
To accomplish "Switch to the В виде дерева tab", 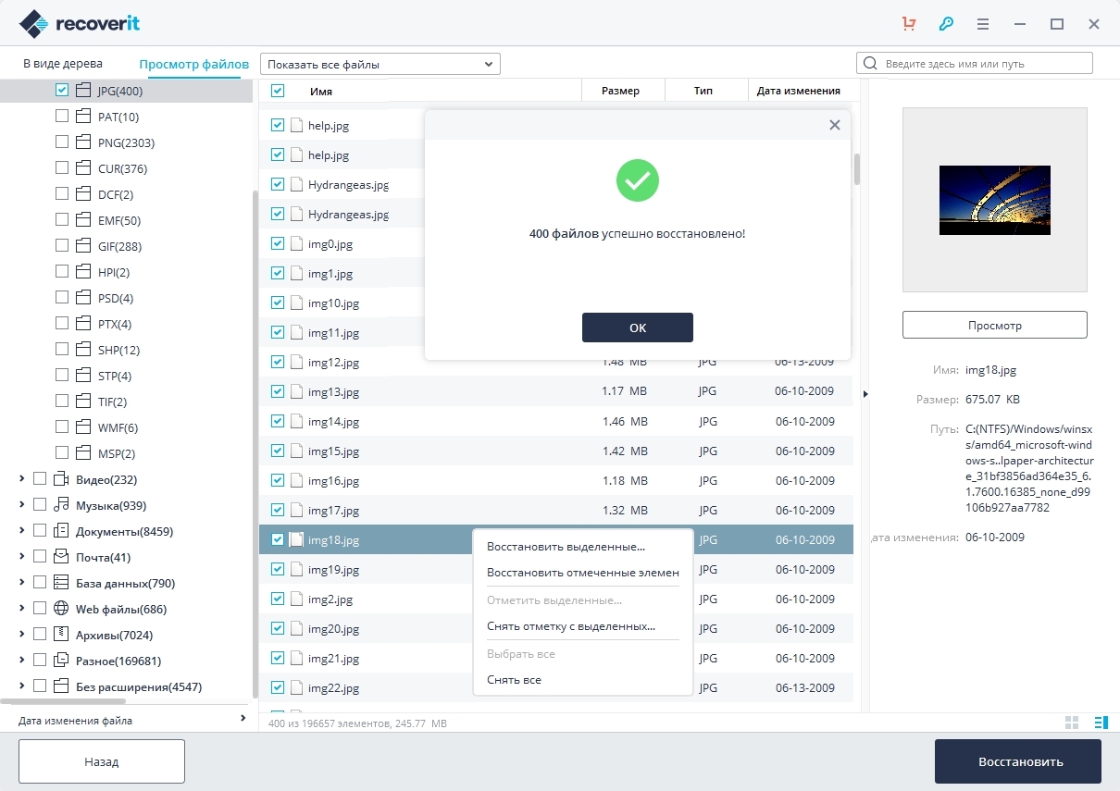I will coord(63,64).
